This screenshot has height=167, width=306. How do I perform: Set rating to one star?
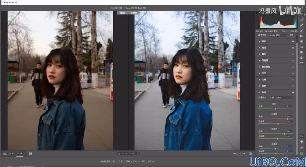119,154
